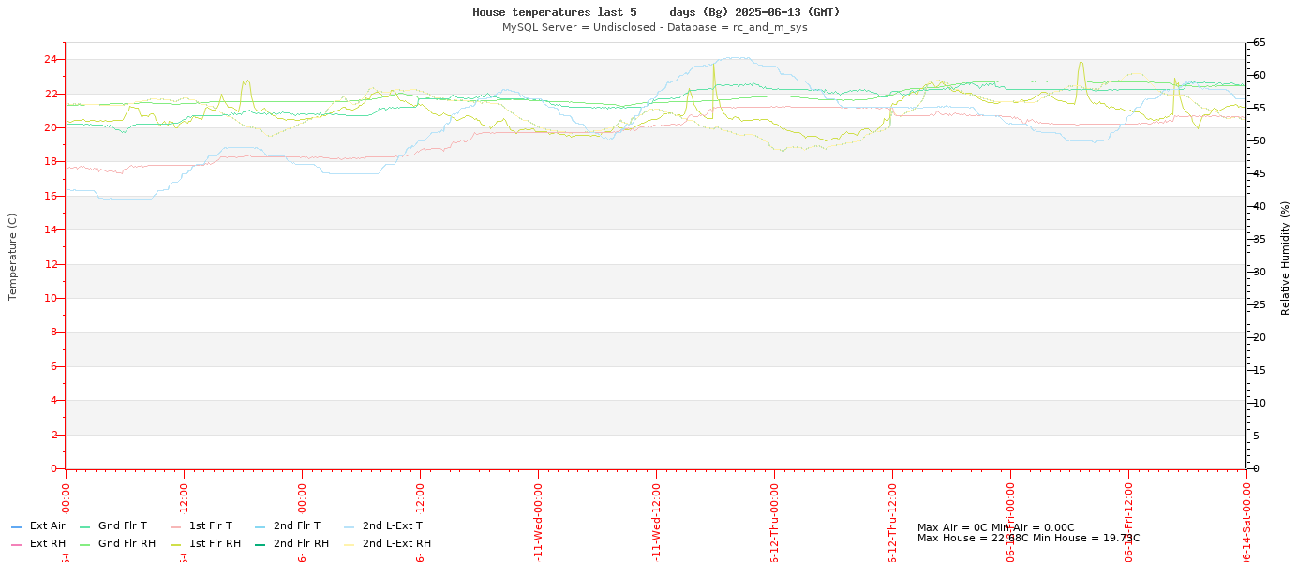Click the "Max Air = 0C Min Air" statistics line
Image resolution: width=1312 pixels, height=562 pixels.
coord(996,527)
